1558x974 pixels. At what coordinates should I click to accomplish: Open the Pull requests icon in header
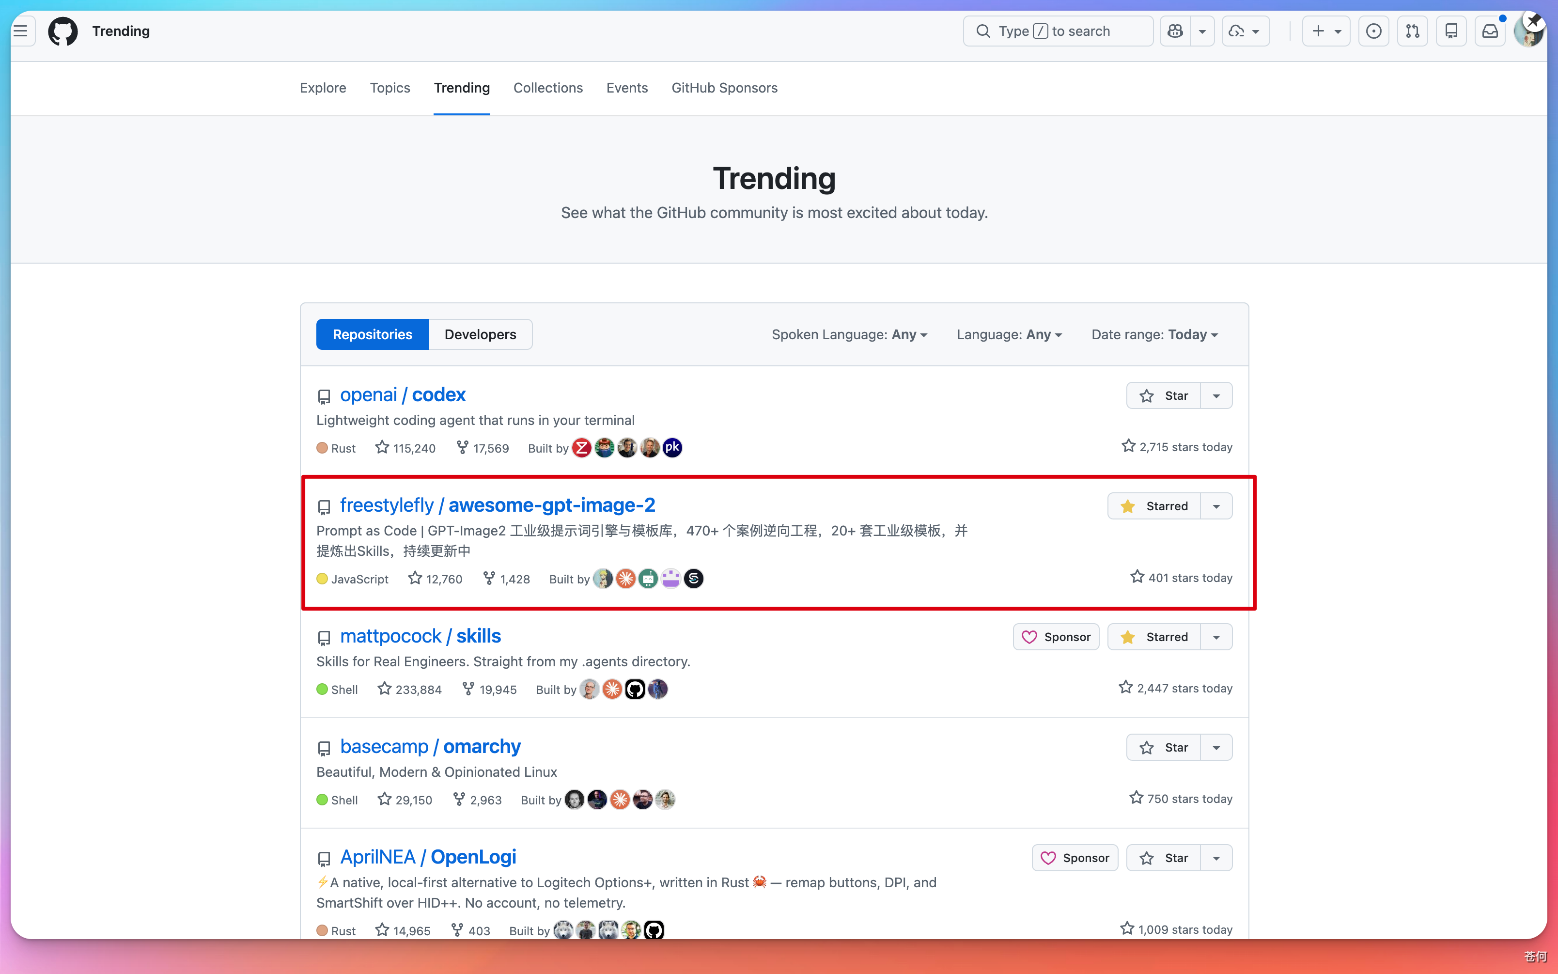[x=1413, y=31]
